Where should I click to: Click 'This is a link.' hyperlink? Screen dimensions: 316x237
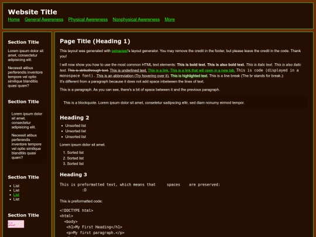tap(159, 70)
